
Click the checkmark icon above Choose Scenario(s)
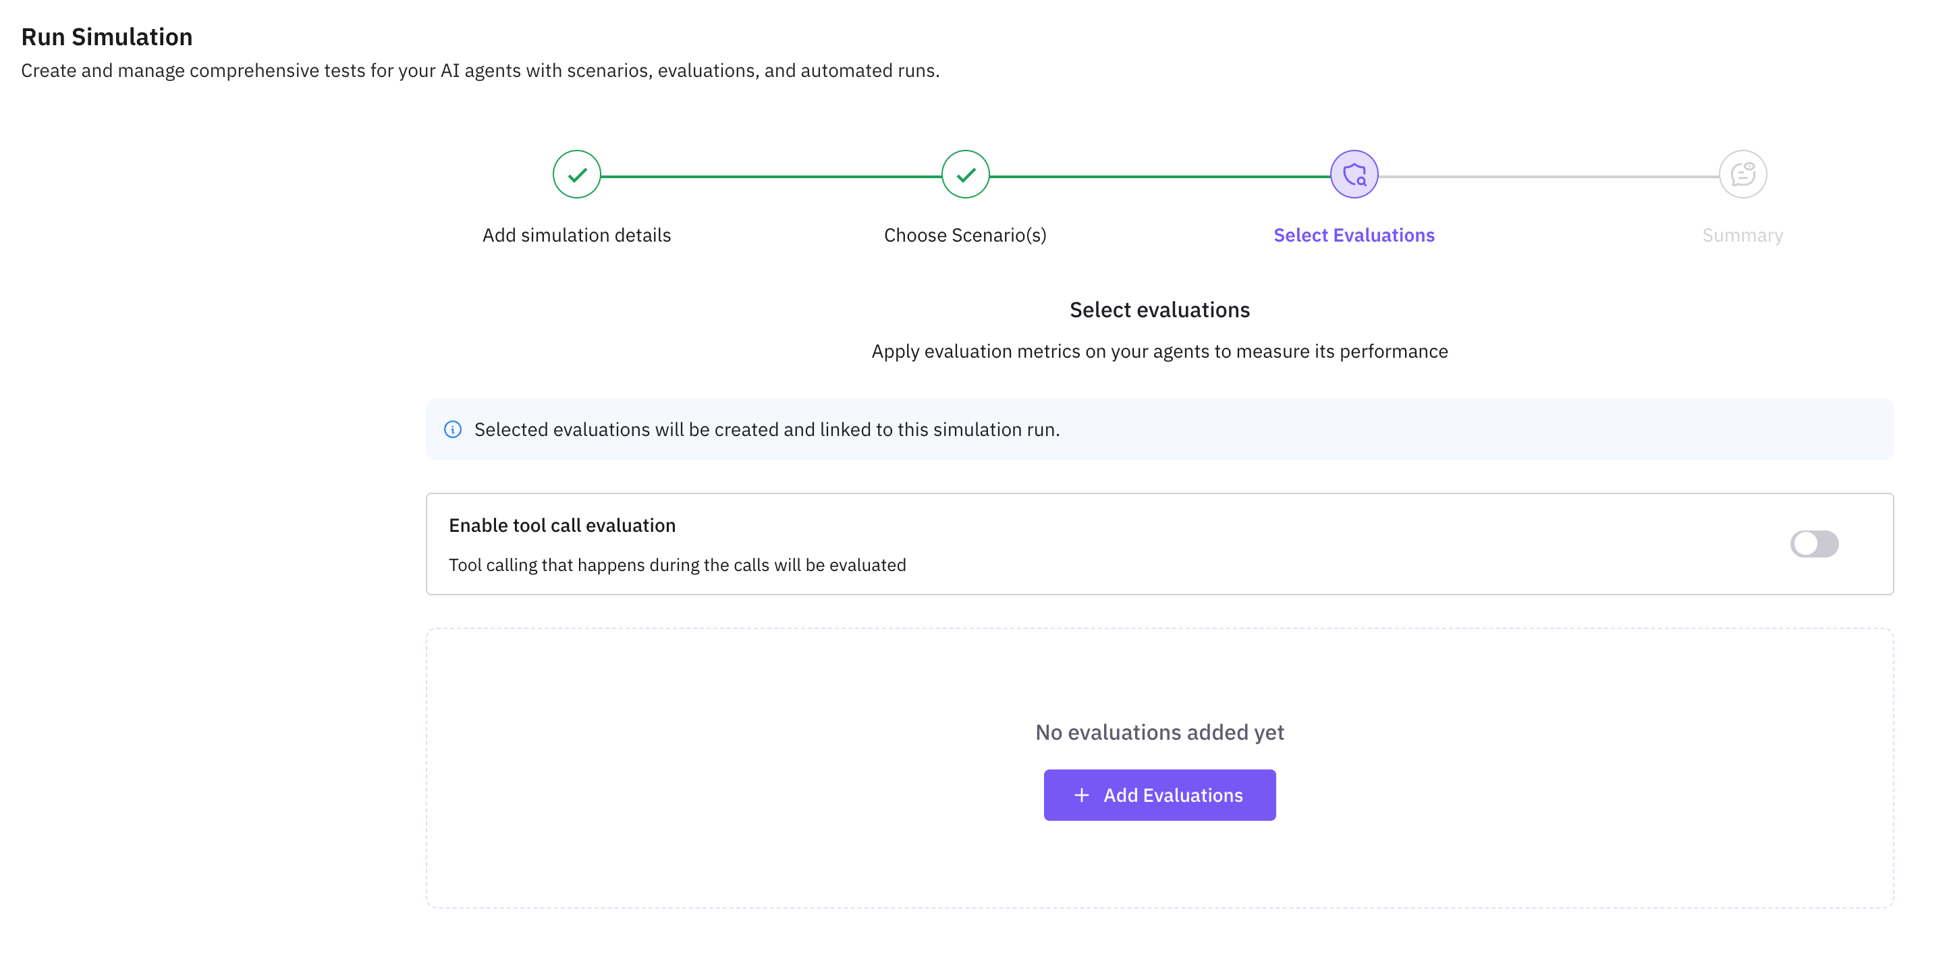click(966, 174)
